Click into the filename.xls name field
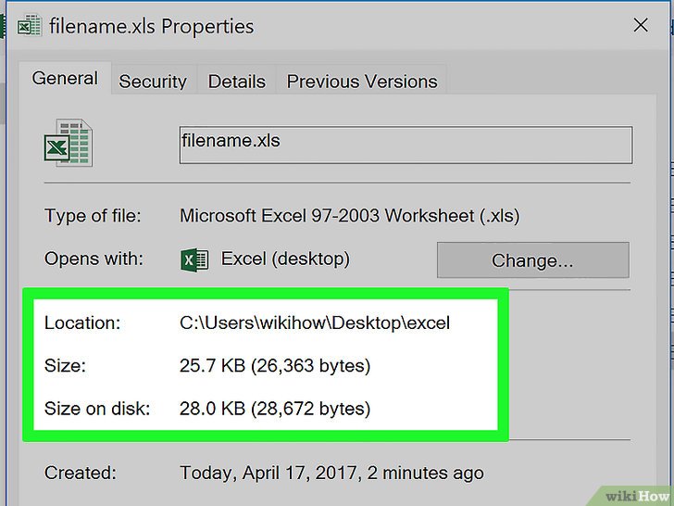Viewport: 674px width, 506px height. [406, 145]
